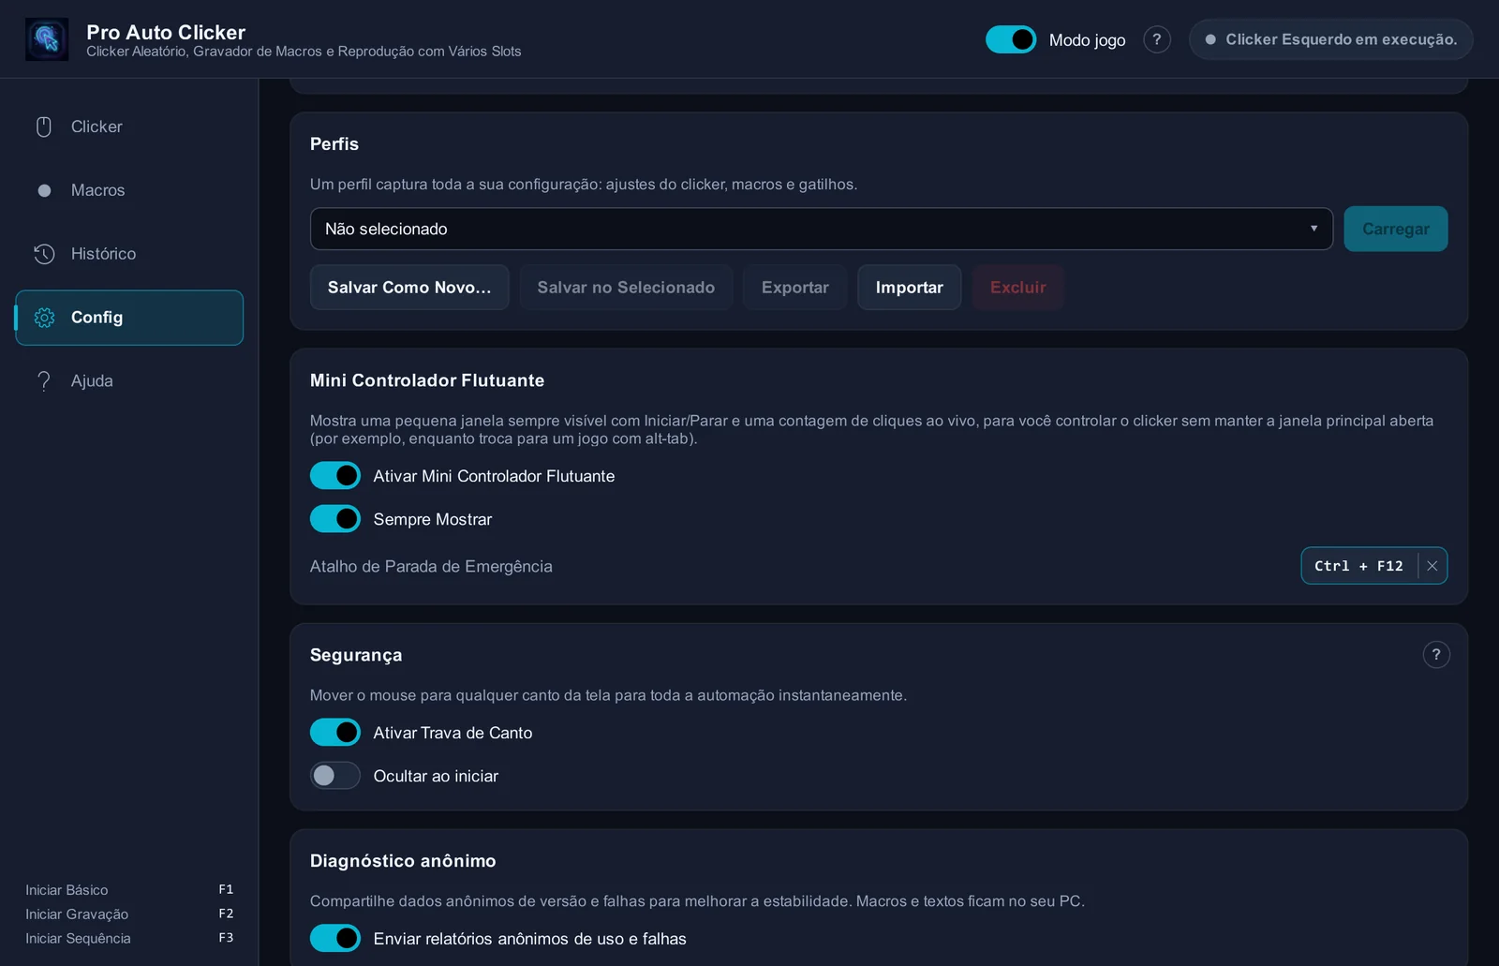Image resolution: width=1499 pixels, height=966 pixels.
Task: Click the Pro Auto Clicker app logo
Action: tap(46, 39)
